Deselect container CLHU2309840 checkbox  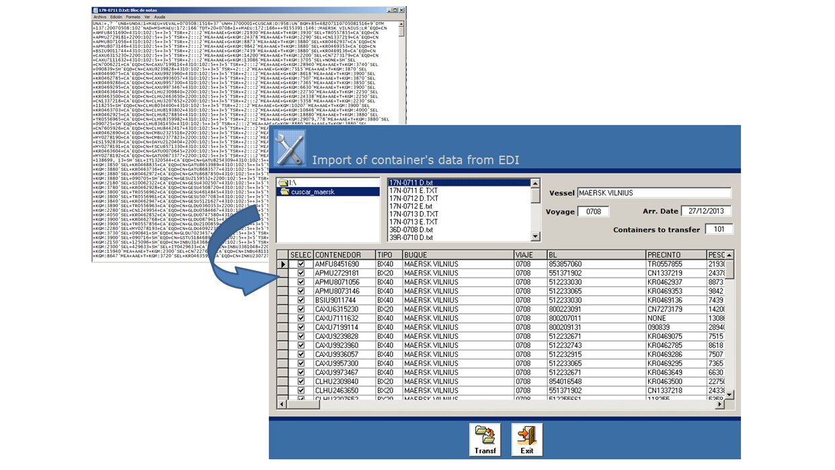coord(301,381)
